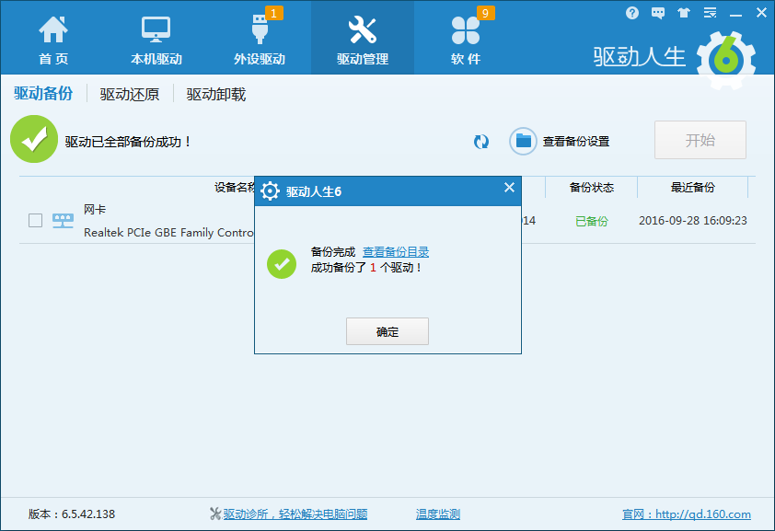Click the 2016-09-28 16:09:23 backup date
The height and width of the screenshot is (531, 775).
pos(692,220)
